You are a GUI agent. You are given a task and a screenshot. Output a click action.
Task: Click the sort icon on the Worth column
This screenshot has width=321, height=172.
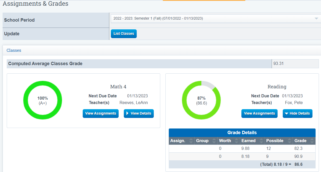(x=236, y=141)
